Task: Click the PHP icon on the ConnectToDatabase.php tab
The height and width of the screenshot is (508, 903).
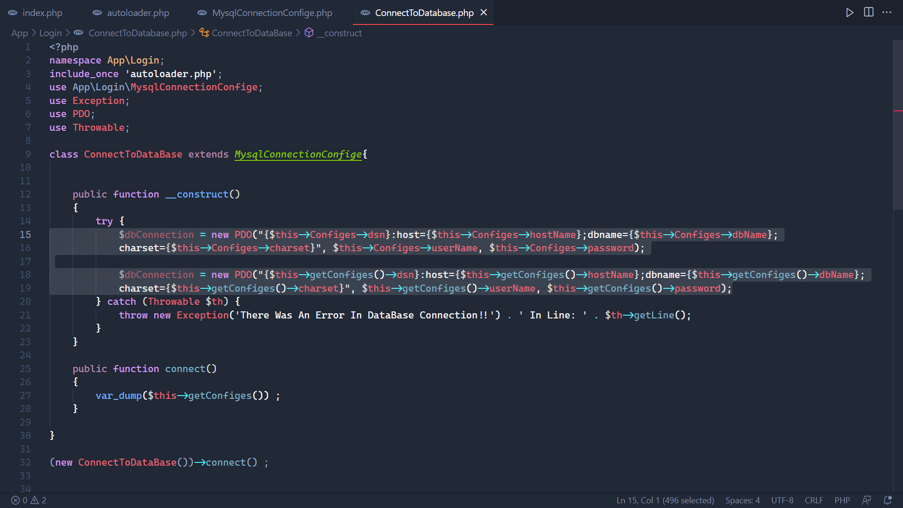Action: [x=365, y=13]
